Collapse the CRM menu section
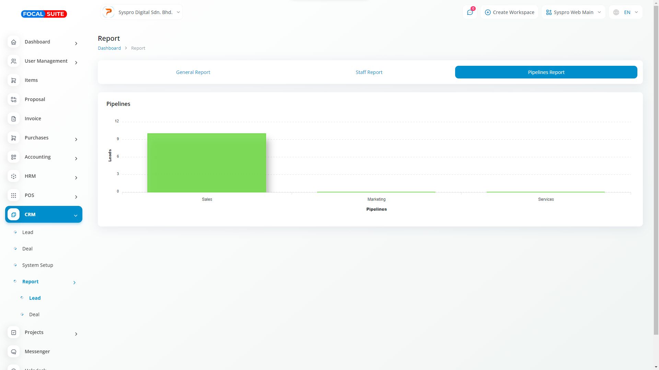The width and height of the screenshot is (659, 370). [x=76, y=215]
